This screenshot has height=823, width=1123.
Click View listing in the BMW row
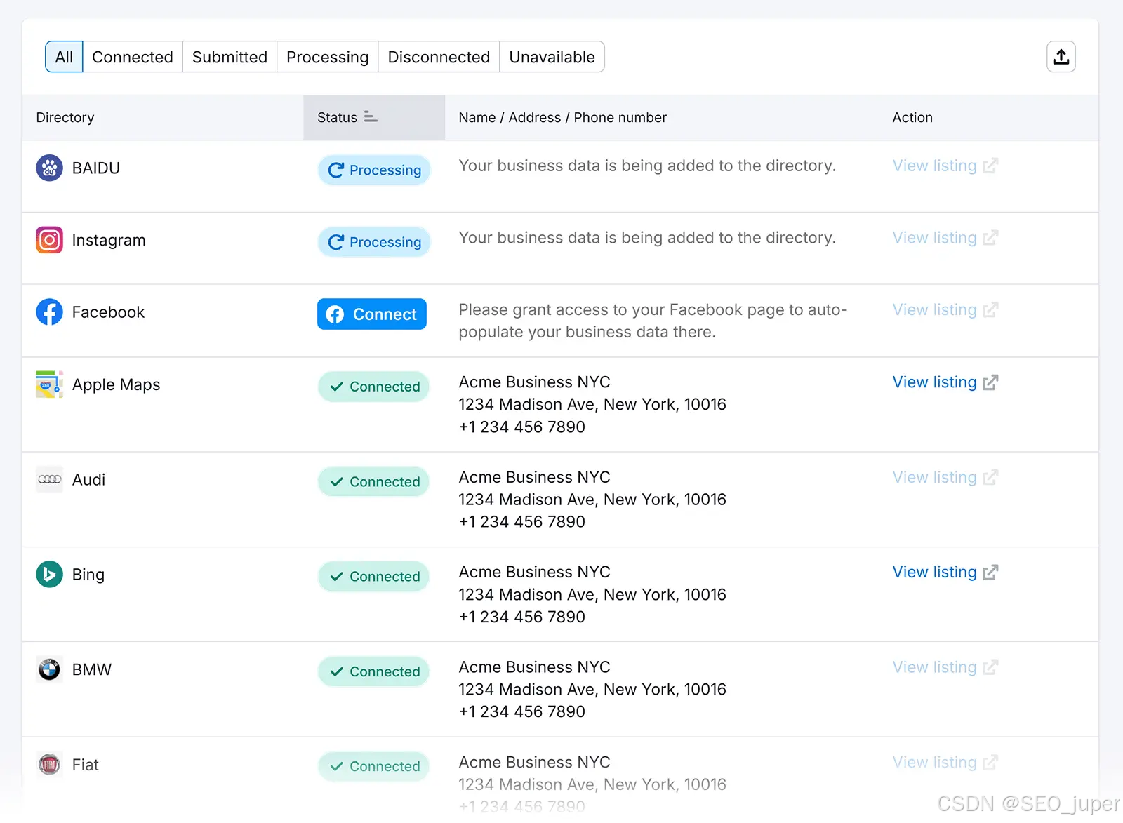(945, 667)
